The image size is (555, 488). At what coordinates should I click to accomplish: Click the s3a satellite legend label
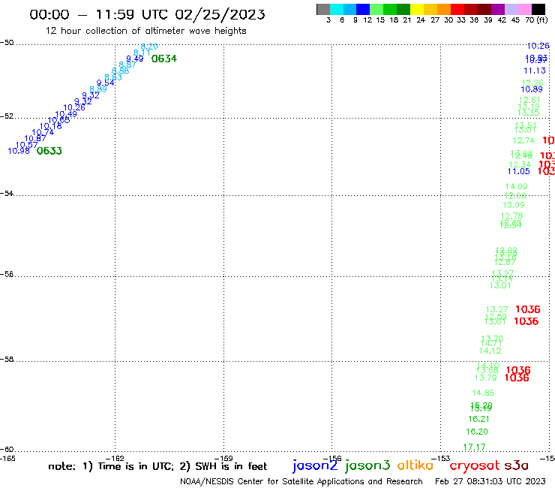point(516,465)
